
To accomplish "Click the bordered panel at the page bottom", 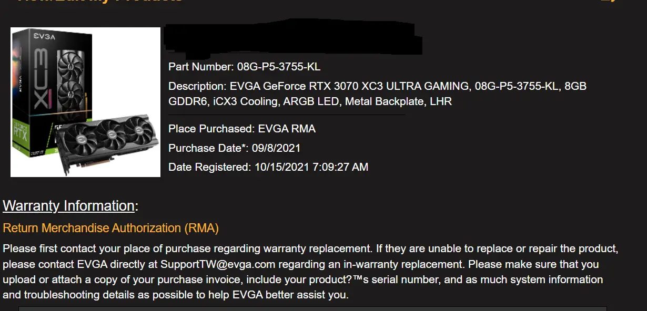I will pos(312,308).
